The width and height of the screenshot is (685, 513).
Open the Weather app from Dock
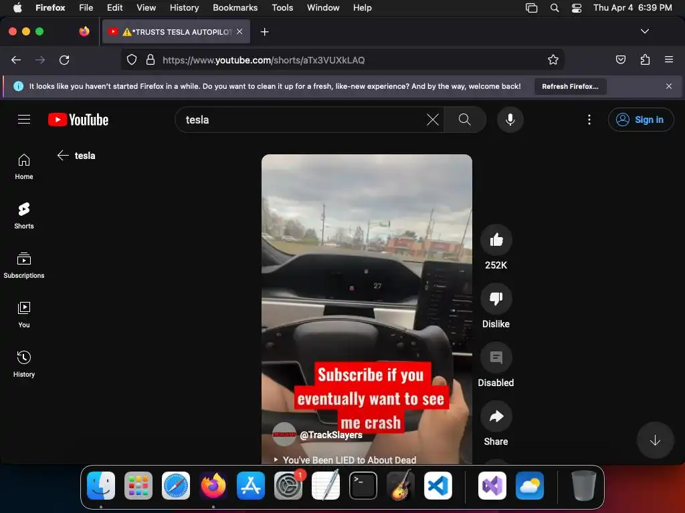tap(530, 486)
